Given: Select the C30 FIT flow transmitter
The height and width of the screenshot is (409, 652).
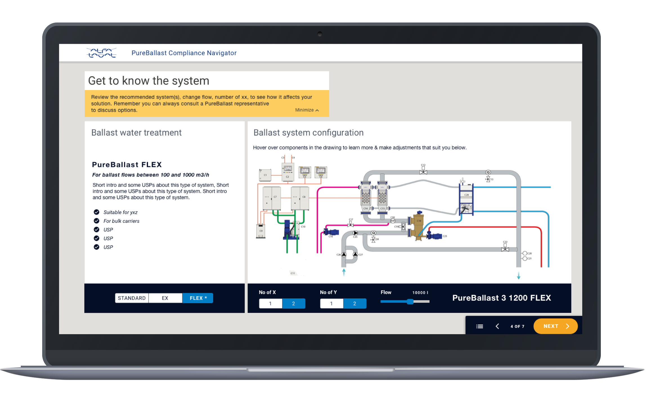Looking at the screenshot, I should coord(393,221).
